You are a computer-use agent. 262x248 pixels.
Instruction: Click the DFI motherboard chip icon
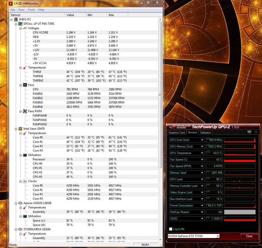click(20, 24)
